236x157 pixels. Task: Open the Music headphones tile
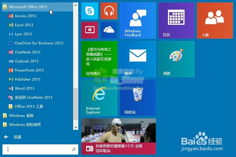click(x=109, y=11)
